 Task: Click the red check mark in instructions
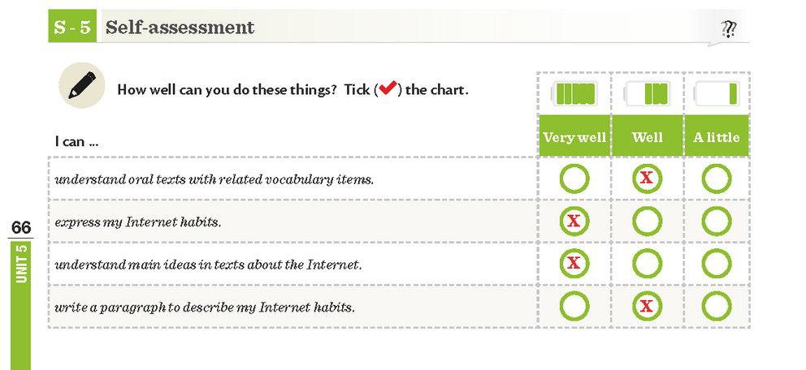click(388, 88)
